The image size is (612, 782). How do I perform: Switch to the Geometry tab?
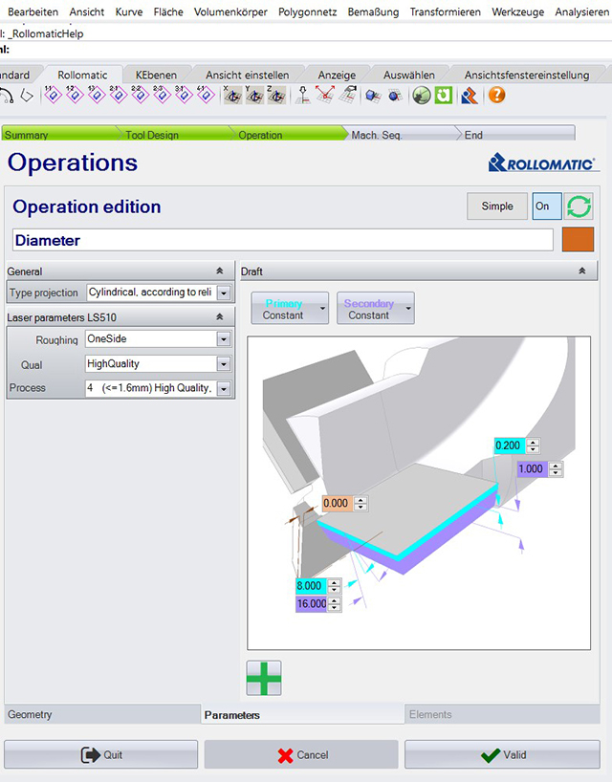click(x=102, y=714)
